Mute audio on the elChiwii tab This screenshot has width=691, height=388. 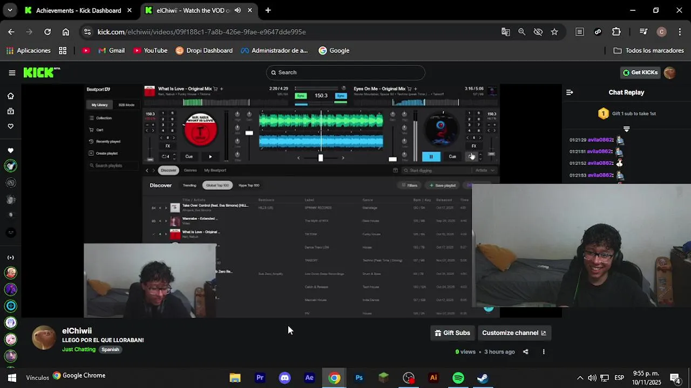[238, 10]
